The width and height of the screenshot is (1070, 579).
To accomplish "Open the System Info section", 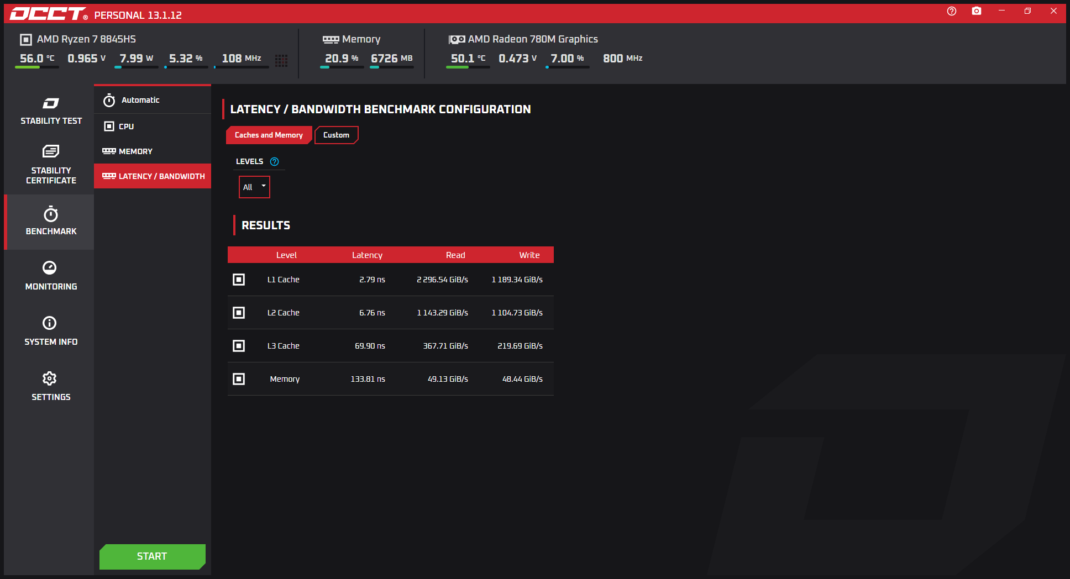I will tap(51, 331).
